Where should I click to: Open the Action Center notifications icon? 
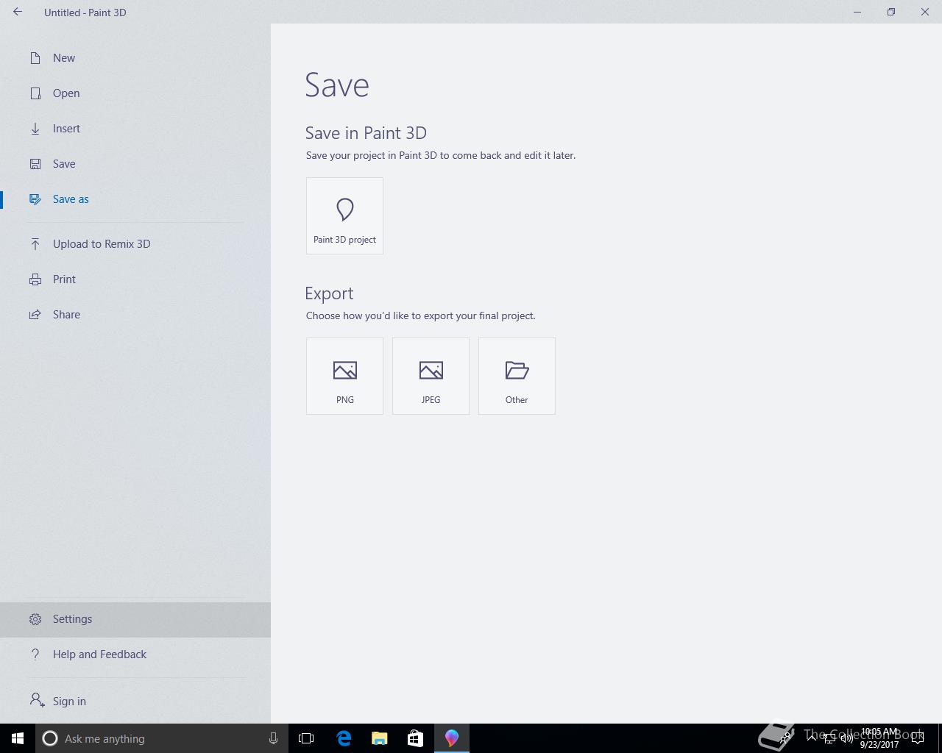click(x=918, y=738)
